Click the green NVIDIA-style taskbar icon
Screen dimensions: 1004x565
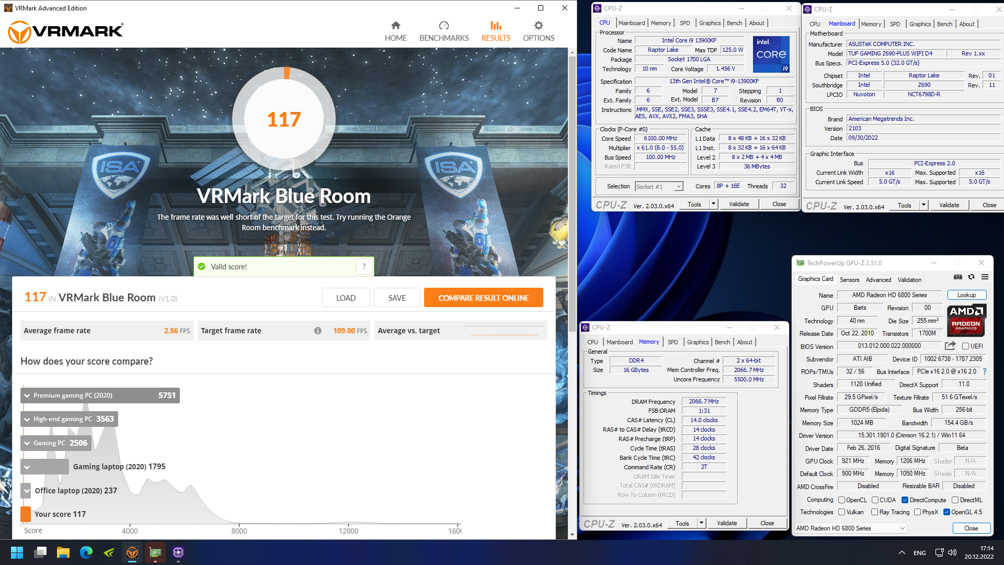109,552
